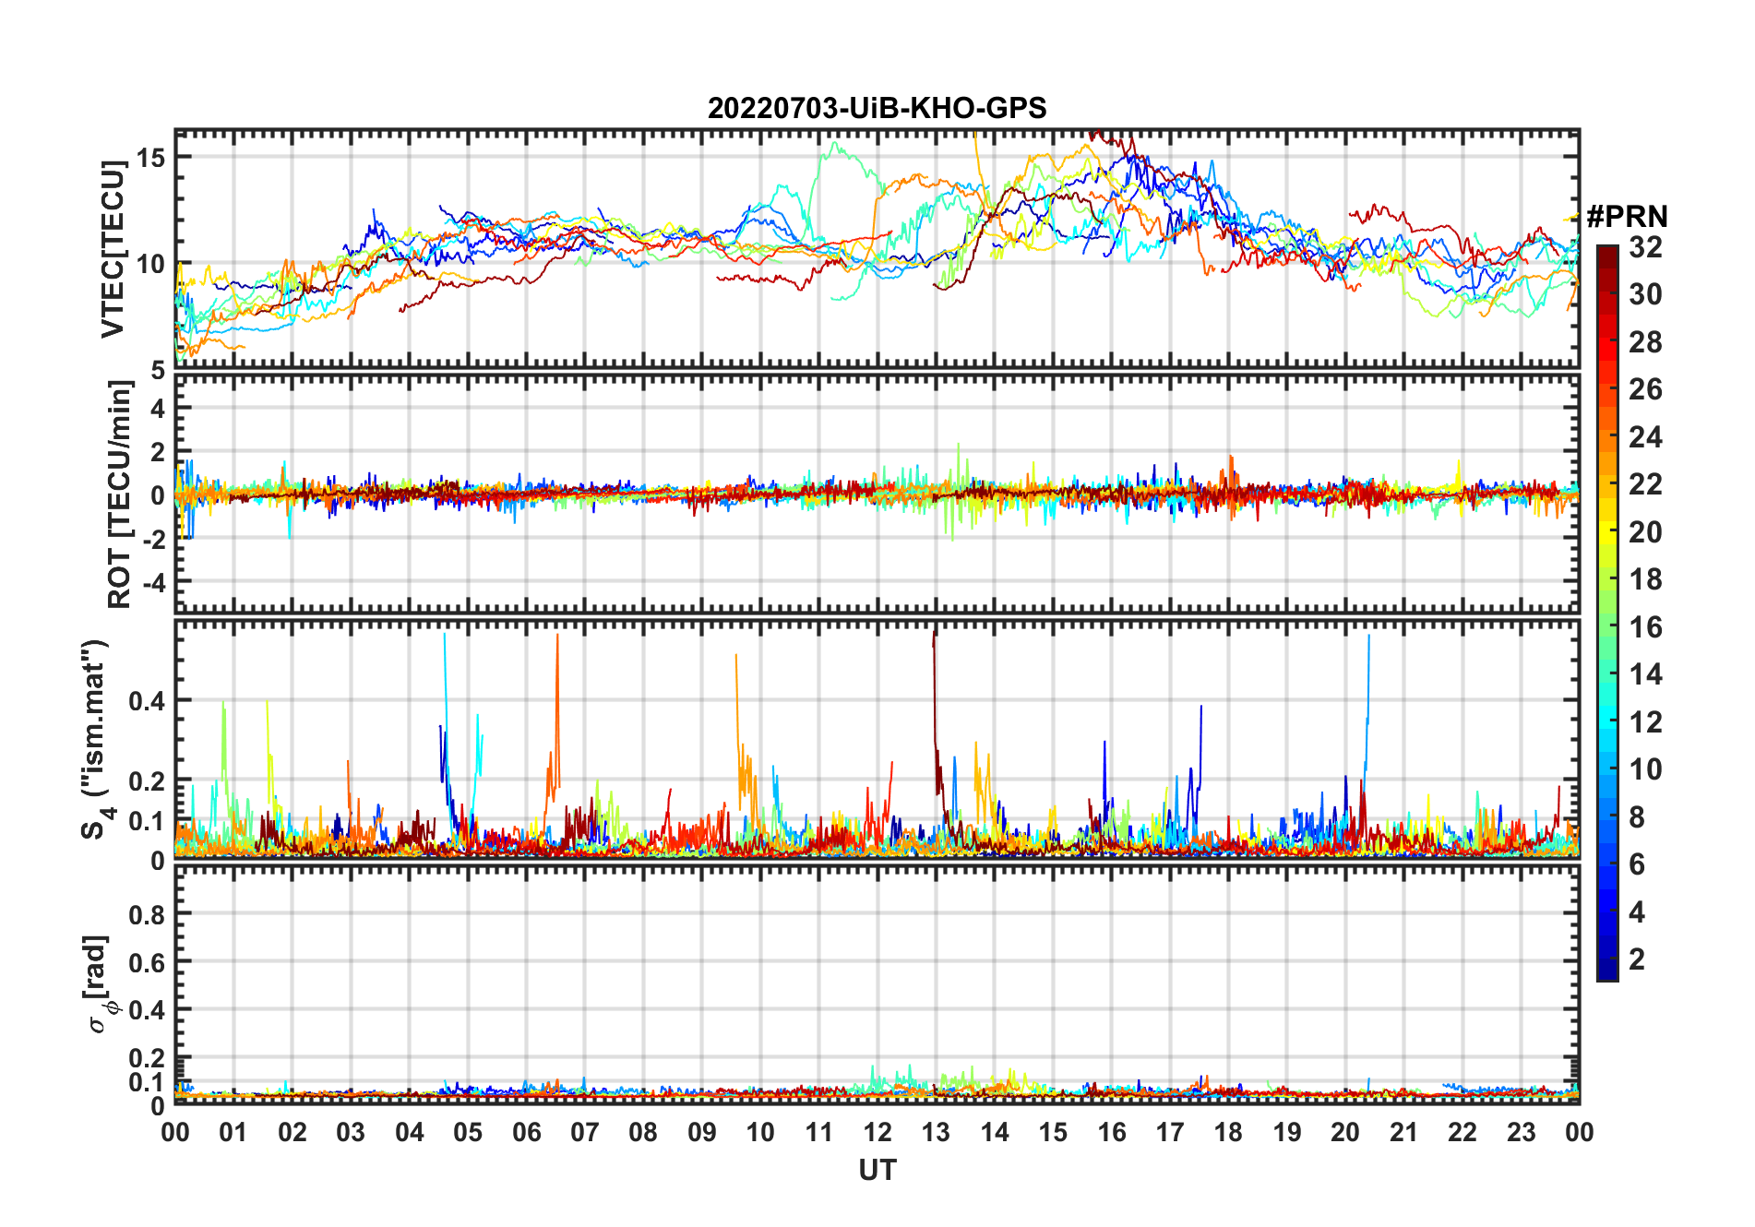Click the ROT [TECU/min] axis label
The image size is (1755, 1227).
pos(120,494)
